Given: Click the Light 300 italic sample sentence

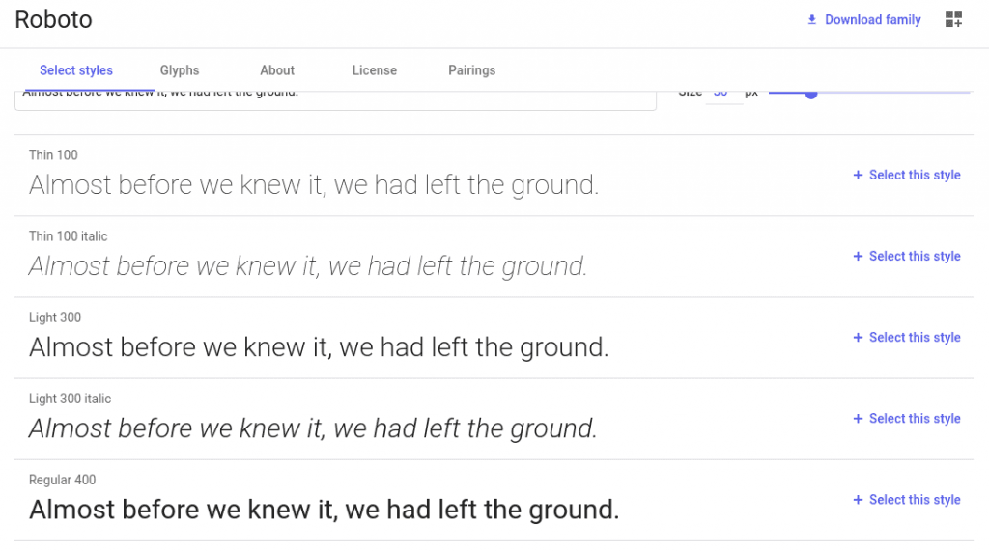Looking at the screenshot, I should click(313, 428).
